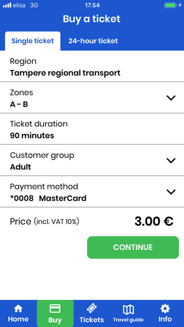The width and height of the screenshot is (184, 327).
Task: Open the Info gear icon
Action: tap(165, 308)
